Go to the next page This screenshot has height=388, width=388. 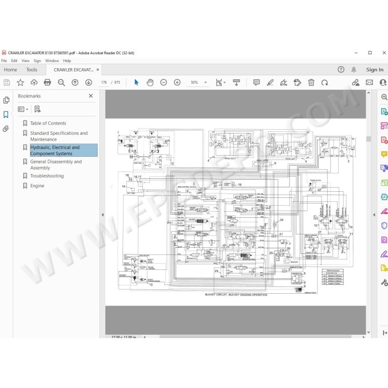tap(89, 83)
